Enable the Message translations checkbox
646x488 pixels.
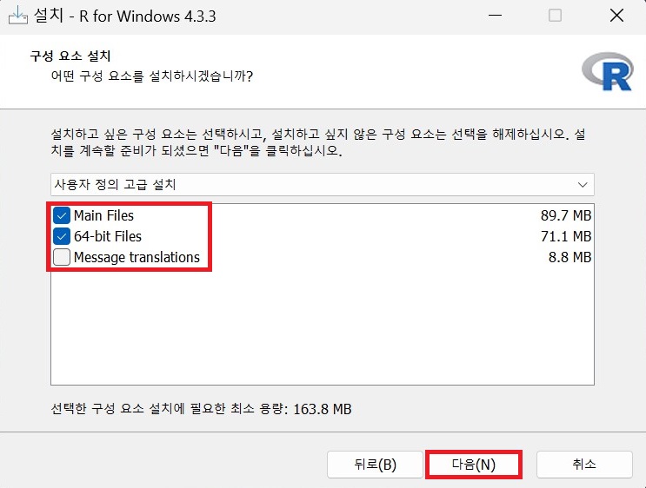click(x=62, y=257)
